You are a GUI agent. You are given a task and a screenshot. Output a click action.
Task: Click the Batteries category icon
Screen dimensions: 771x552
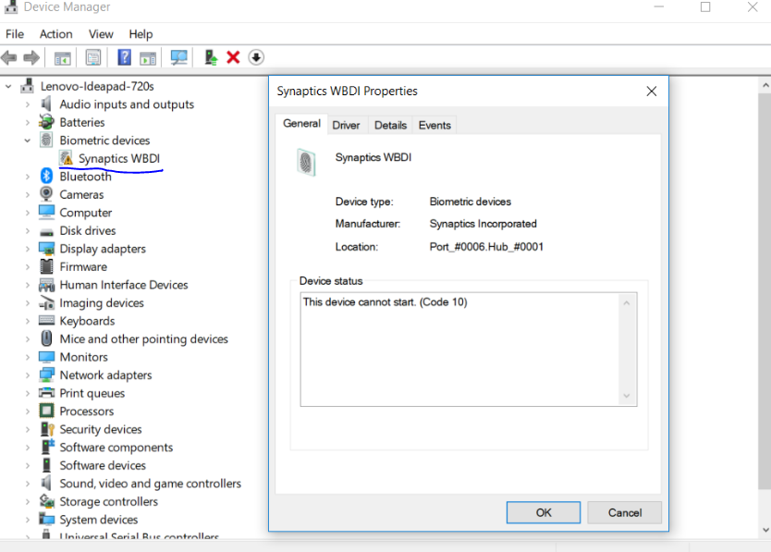point(47,121)
